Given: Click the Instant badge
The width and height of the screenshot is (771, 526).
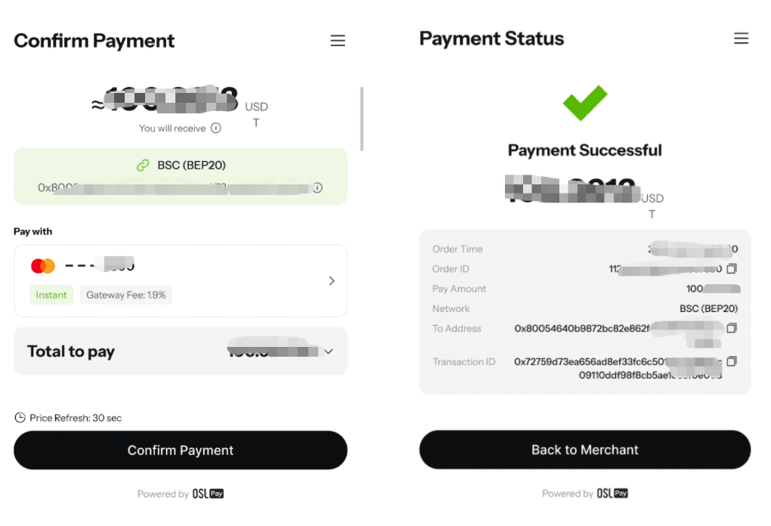Looking at the screenshot, I should (51, 295).
